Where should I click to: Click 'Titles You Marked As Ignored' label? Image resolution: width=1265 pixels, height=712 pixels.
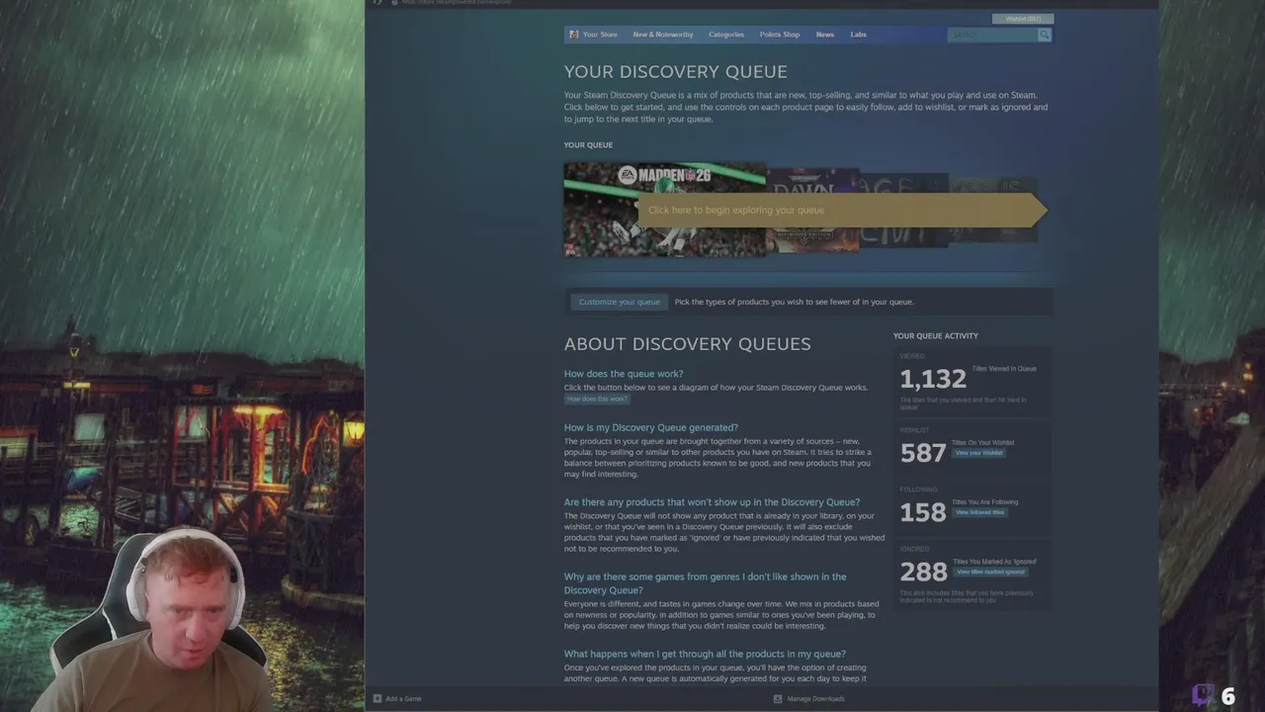[994, 562]
